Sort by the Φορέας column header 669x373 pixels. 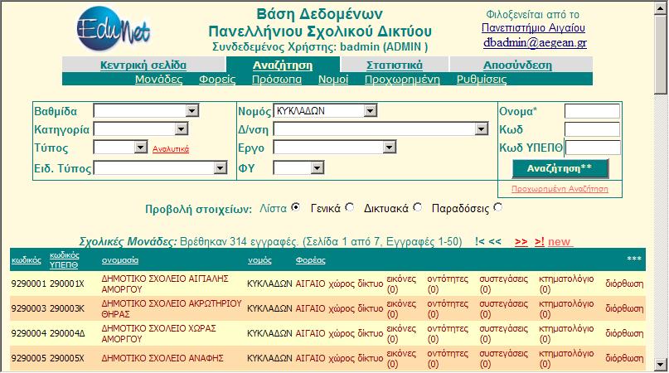[x=310, y=260]
